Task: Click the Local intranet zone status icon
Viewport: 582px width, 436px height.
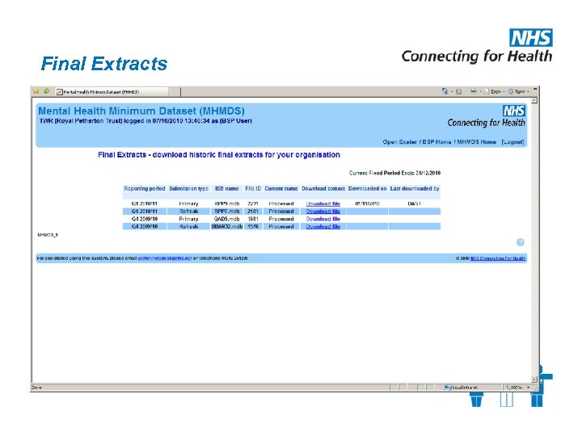Action: click(448, 388)
